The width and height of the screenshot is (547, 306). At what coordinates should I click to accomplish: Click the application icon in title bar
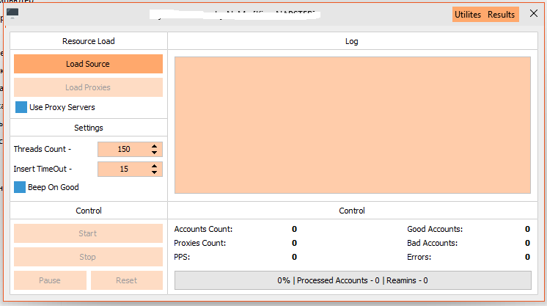click(12, 14)
